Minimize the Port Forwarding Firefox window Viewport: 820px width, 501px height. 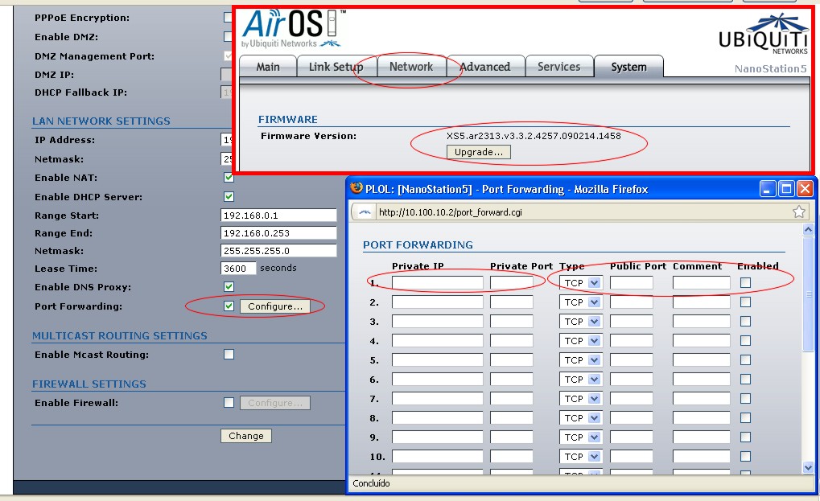[x=768, y=189]
